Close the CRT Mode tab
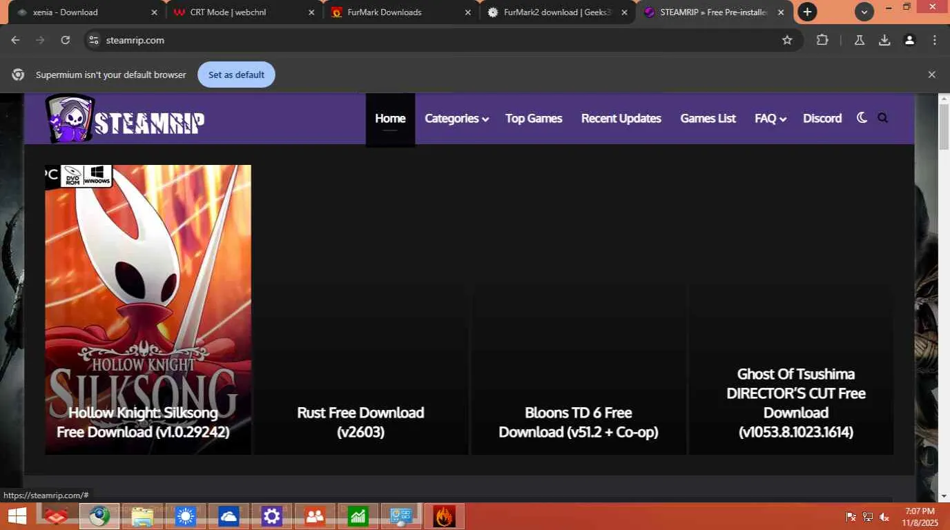The width and height of the screenshot is (950, 530). pos(311,12)
